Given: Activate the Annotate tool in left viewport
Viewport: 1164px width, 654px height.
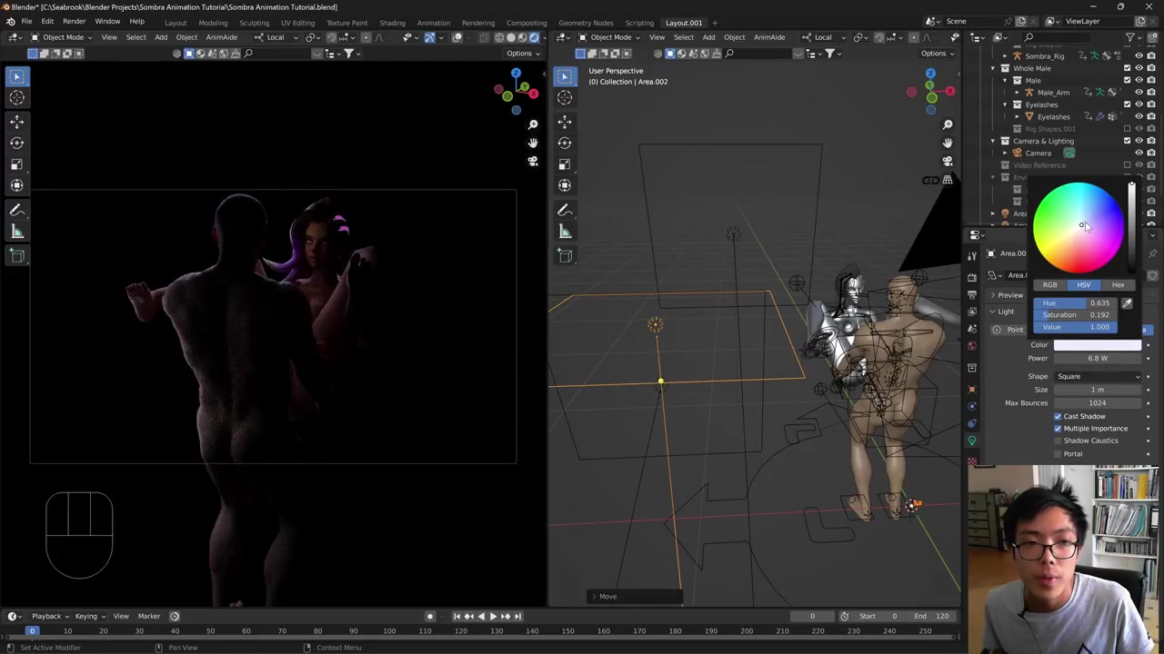Looking at the screenshot, I should click(17, 210).
